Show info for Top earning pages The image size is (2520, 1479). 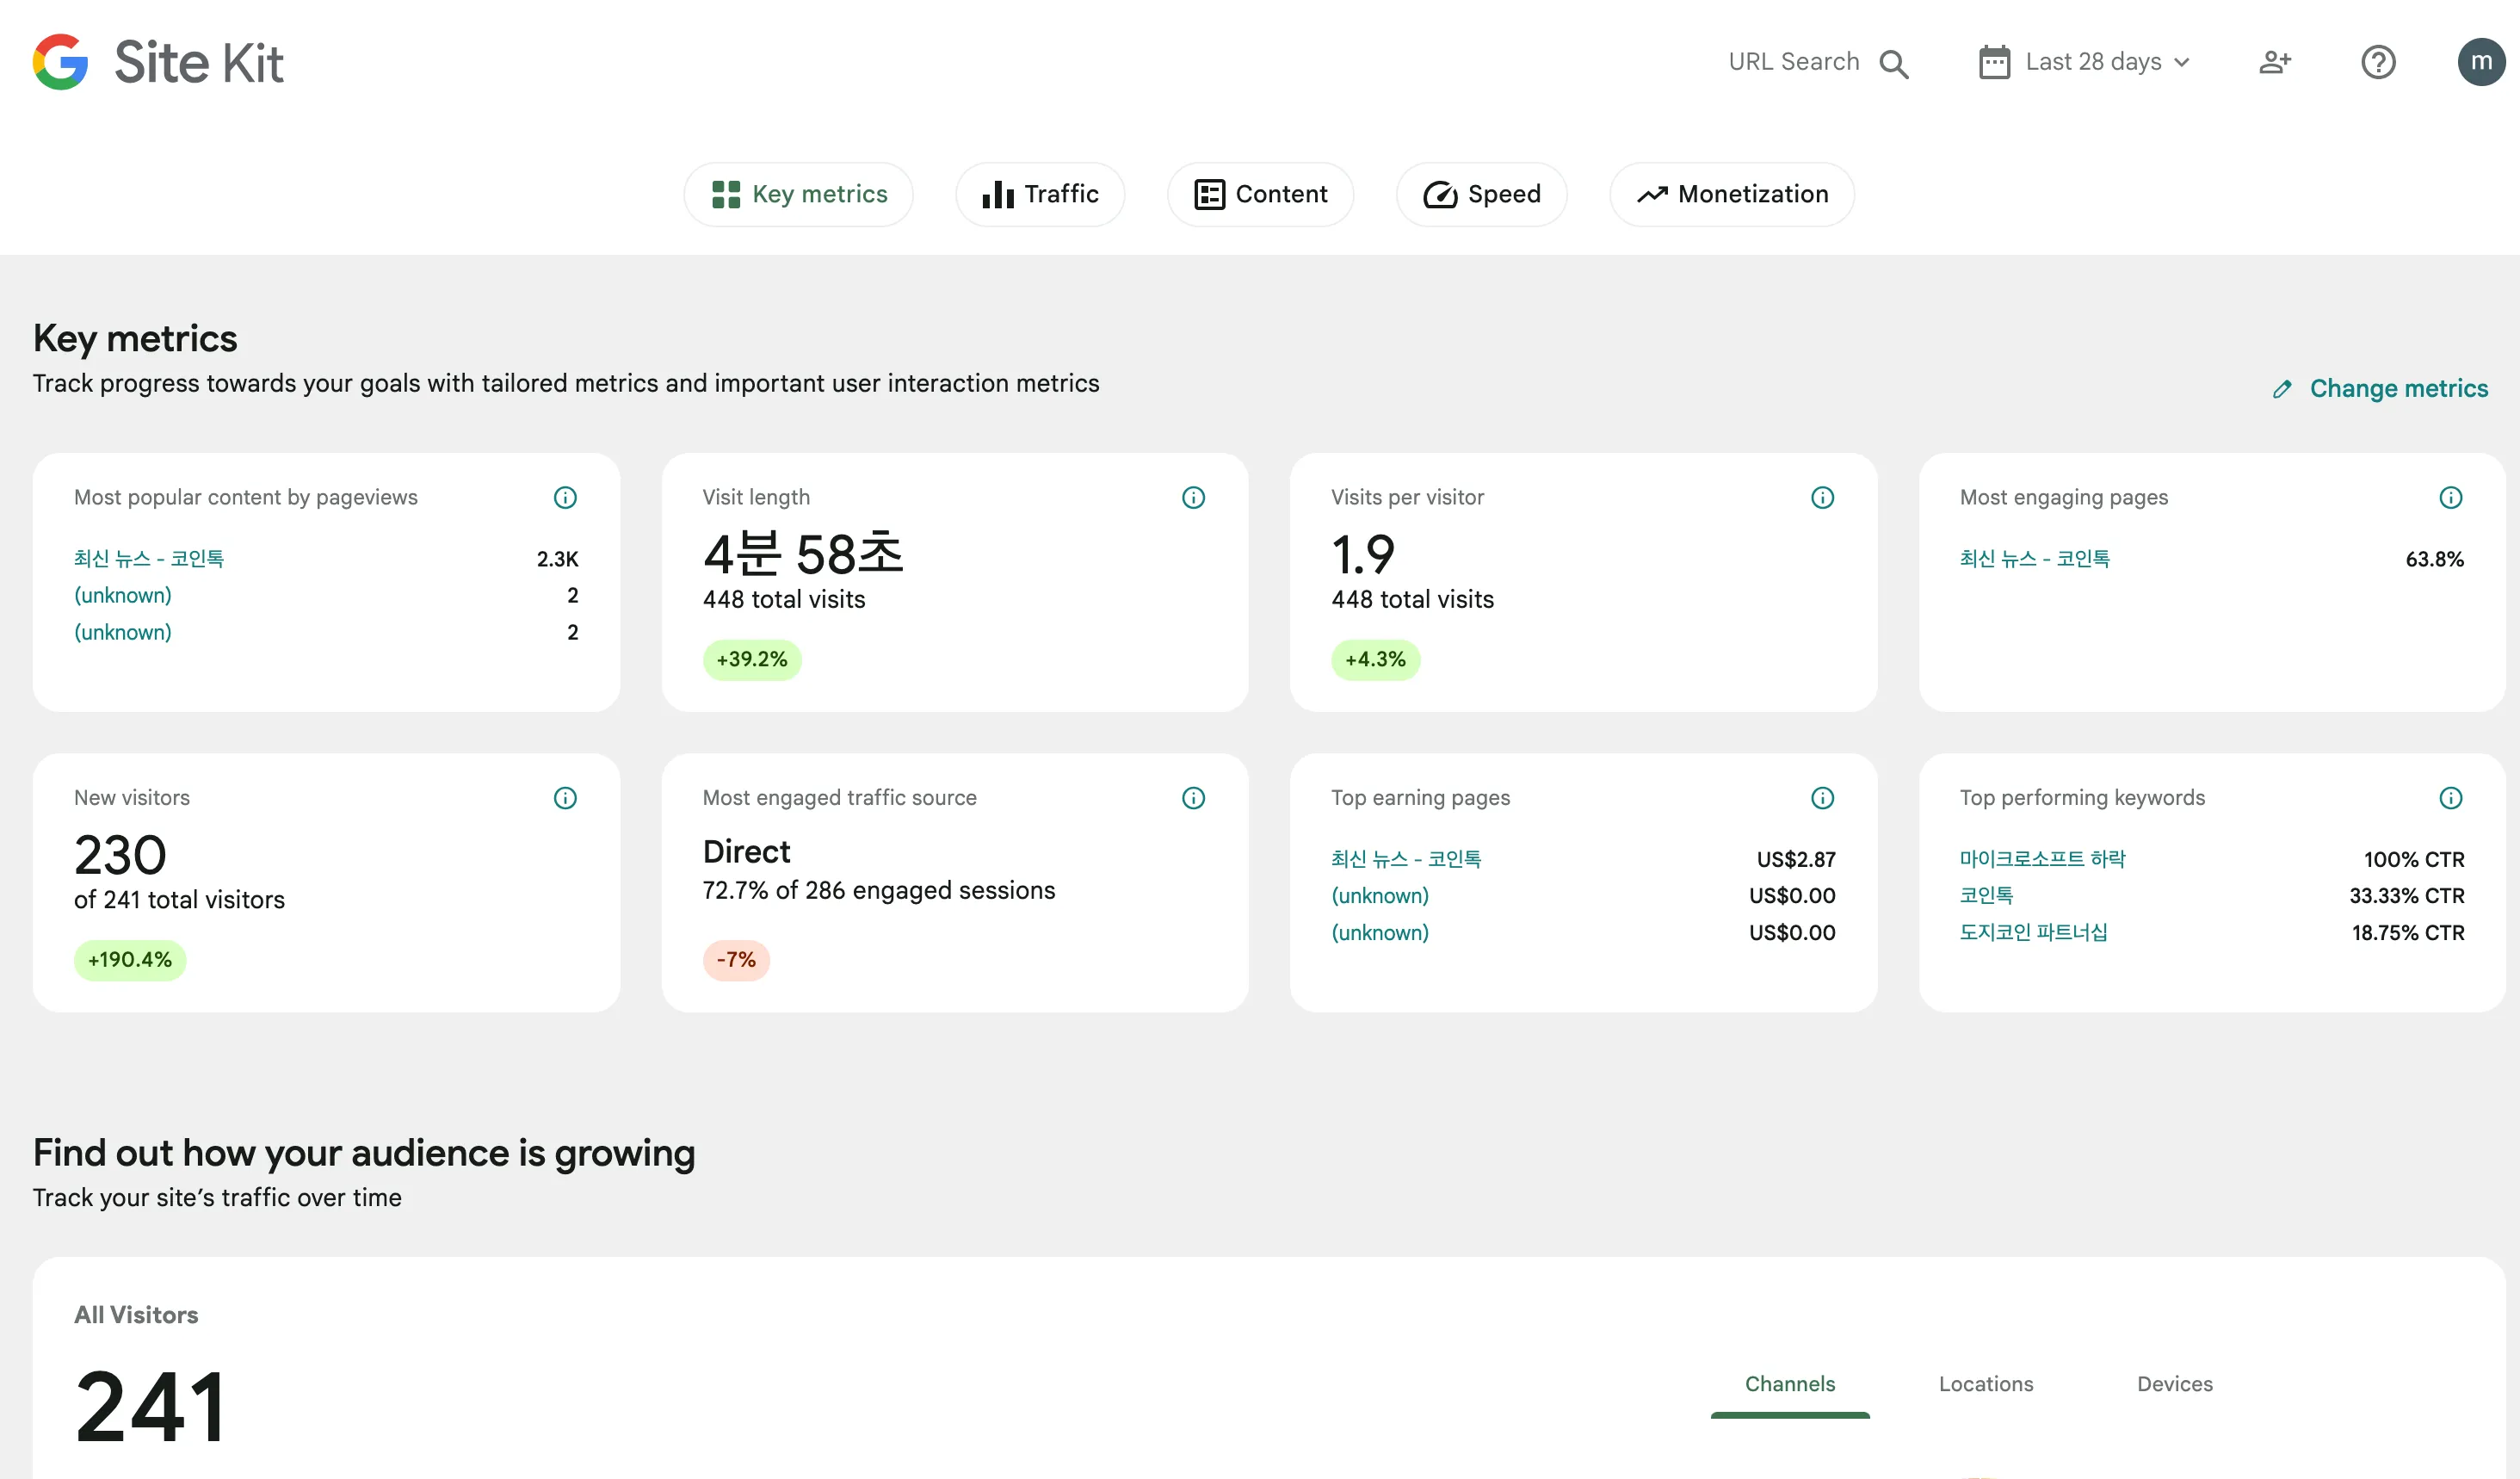(1822, 797)
